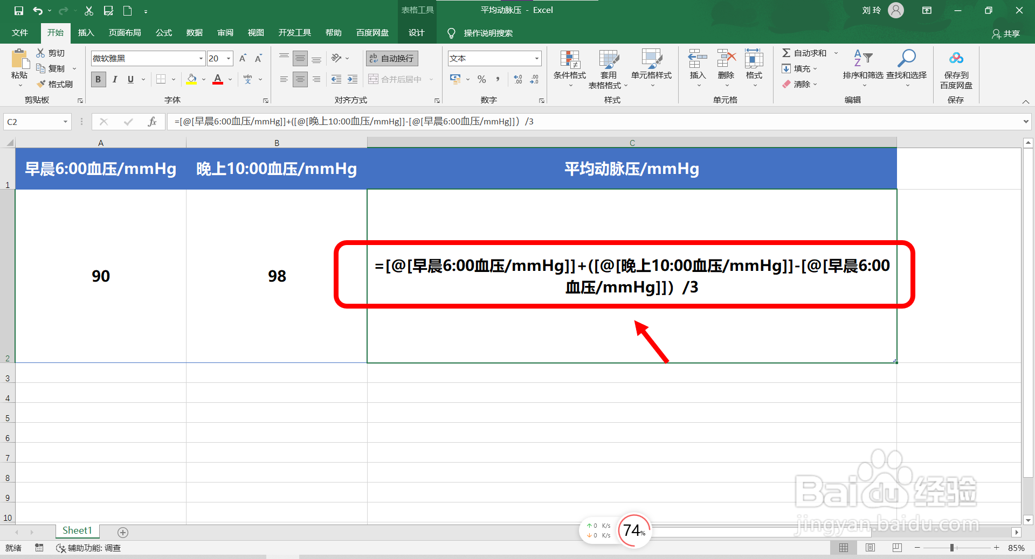Switch to the 公式 ribbon tab
The height and width of the screenshot is (559, 1035).
pos(163,32)
